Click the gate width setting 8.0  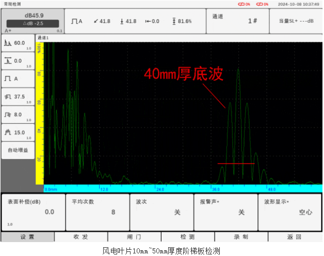click(18, 115)
